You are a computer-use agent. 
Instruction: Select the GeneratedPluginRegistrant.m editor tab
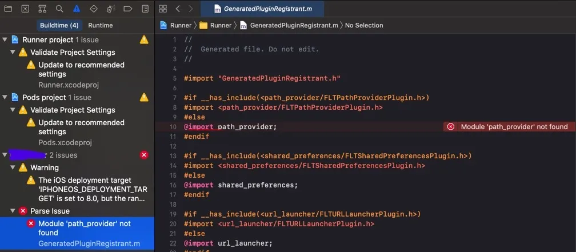262,9
